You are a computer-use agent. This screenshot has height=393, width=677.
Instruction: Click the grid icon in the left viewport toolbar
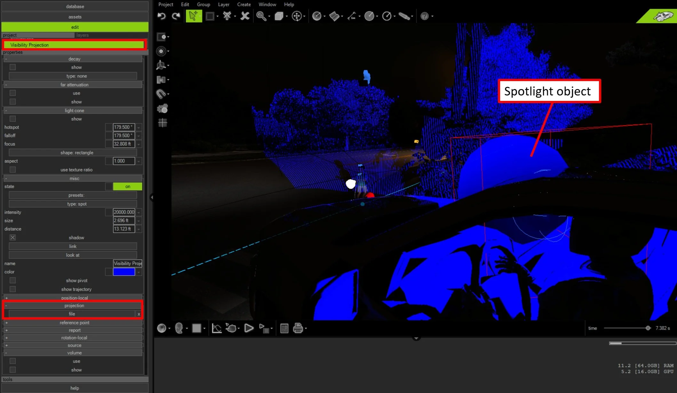[x=163, y=123]
